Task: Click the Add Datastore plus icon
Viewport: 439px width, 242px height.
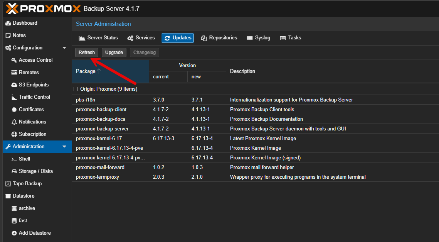Action: click(x=14, y=233)
